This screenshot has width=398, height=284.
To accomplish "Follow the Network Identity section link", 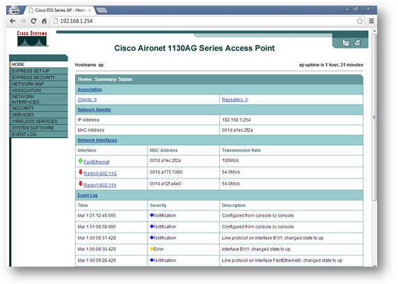I will coord(94,110).
